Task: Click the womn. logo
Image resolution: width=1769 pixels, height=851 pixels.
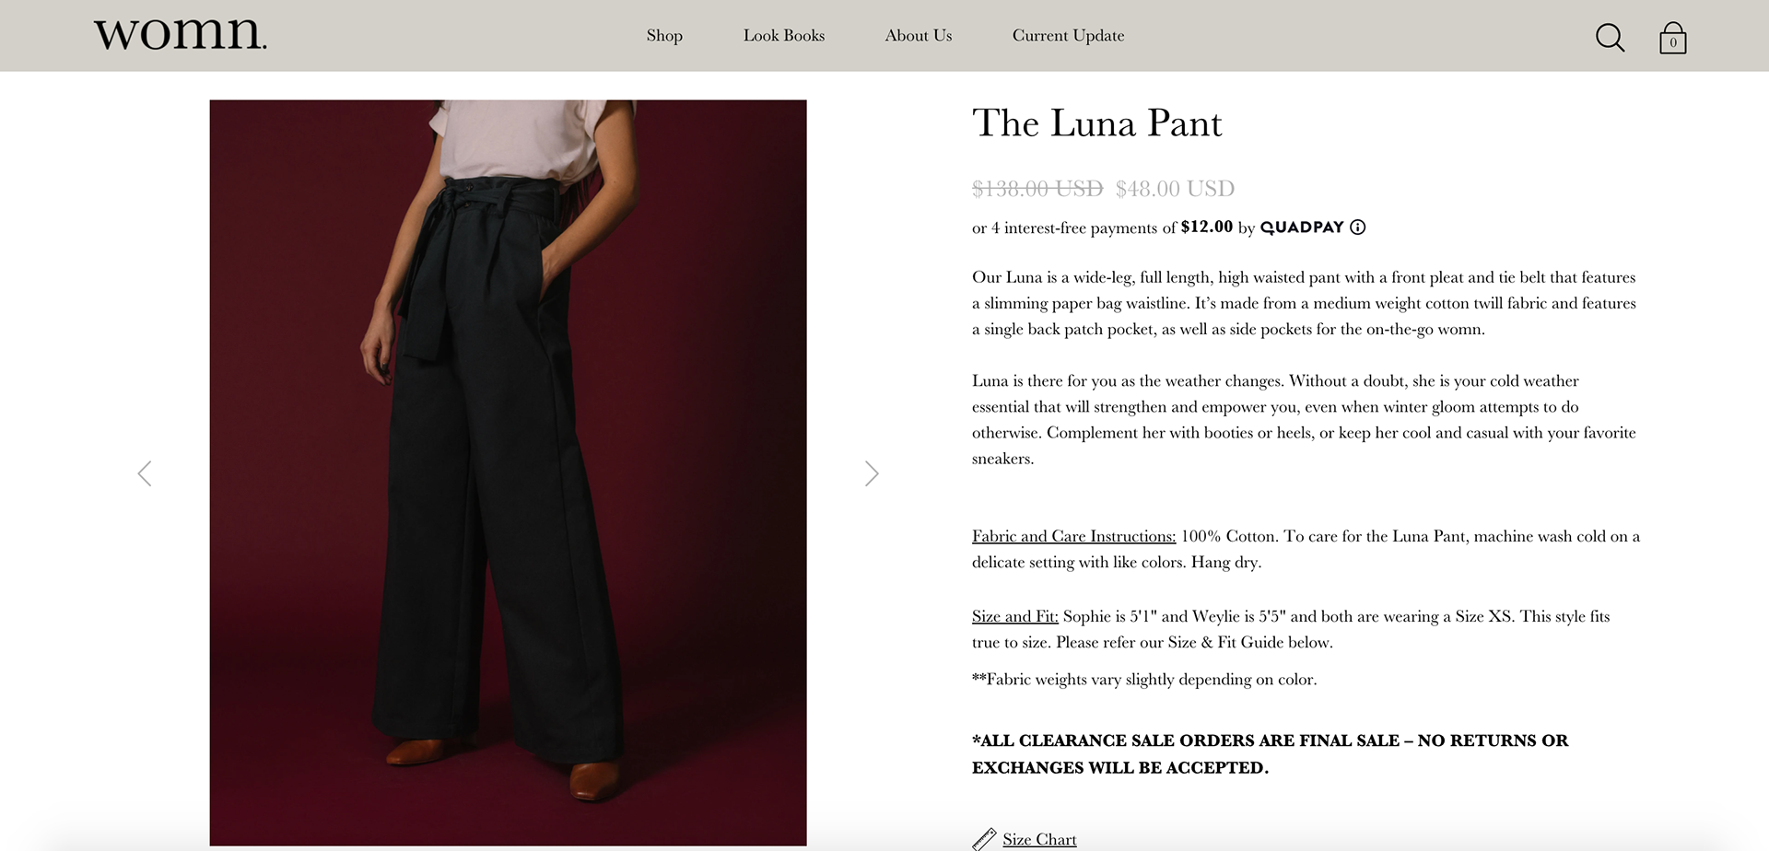Action: (x=181, y=33)
